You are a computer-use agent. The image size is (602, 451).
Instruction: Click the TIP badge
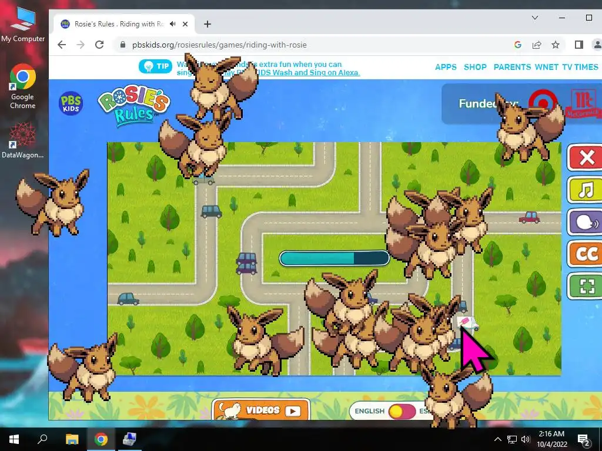point(155,66)
